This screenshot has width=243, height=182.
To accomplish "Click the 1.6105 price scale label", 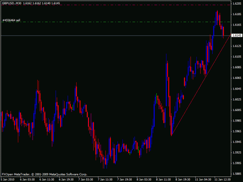I will (x=237, y=57).
